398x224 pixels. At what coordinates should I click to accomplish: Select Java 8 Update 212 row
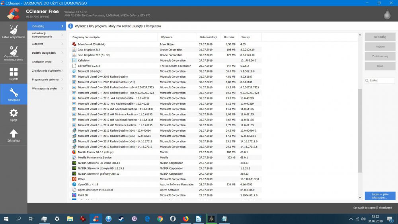[166, 50]
